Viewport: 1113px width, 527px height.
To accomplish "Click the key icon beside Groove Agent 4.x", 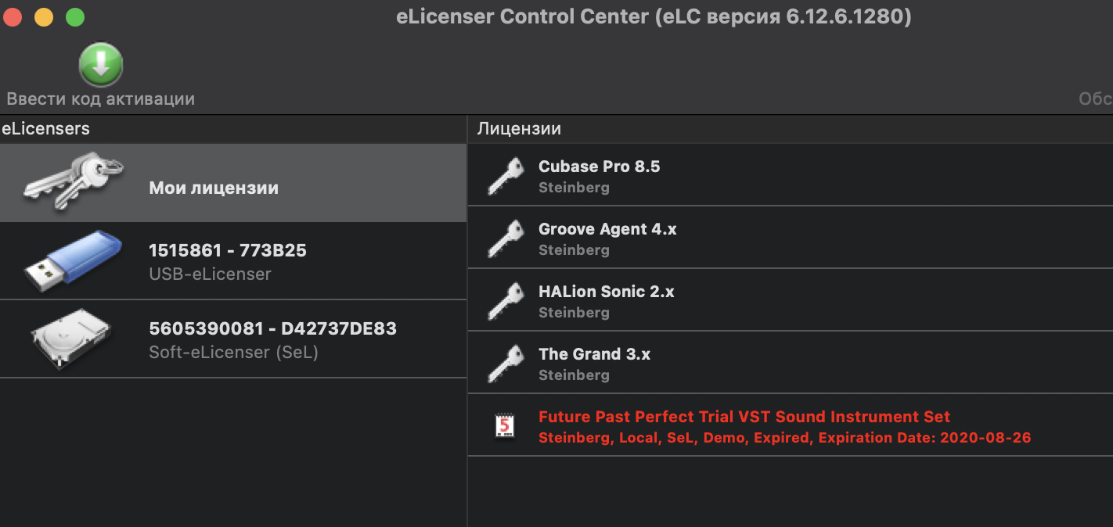I will pos(505,238).
